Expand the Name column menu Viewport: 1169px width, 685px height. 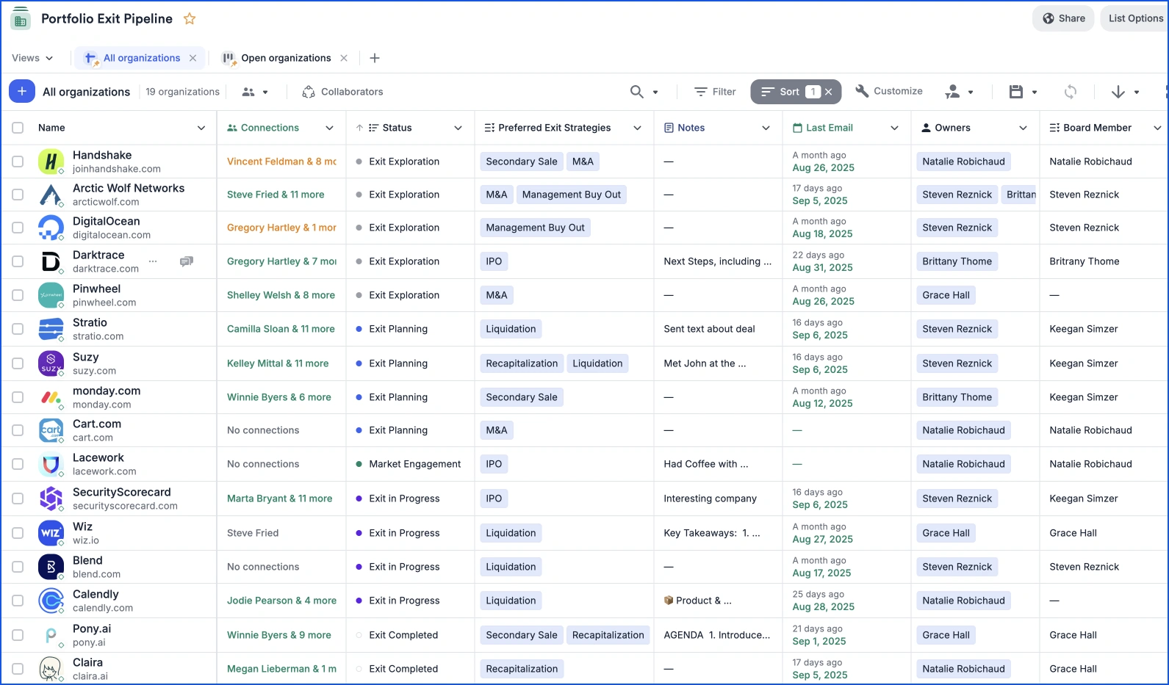tap(201, 128)
